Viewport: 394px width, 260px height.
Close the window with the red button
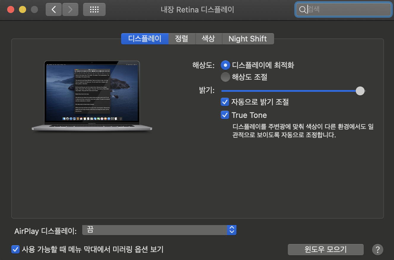(x=11, y=9)
